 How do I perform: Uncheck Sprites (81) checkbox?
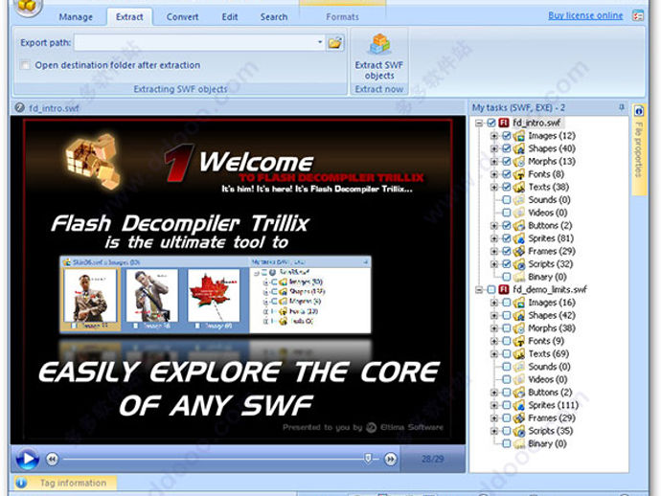[x=507, y=238]
